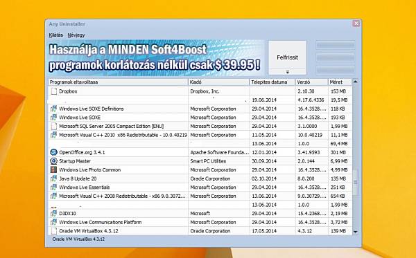Sort list by Kiadó column
The width and height of the screenshot is (416, 258).
pos(218,82)
